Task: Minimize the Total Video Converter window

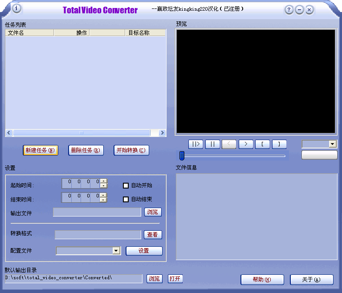Action: coord(299,10)
